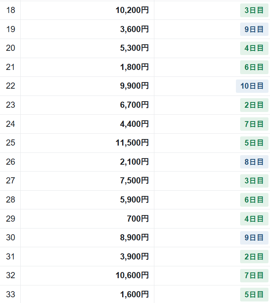Click the 7日目 chip in row 24
The width and height of the screenshot is (270, 303).
pos(254,124)
